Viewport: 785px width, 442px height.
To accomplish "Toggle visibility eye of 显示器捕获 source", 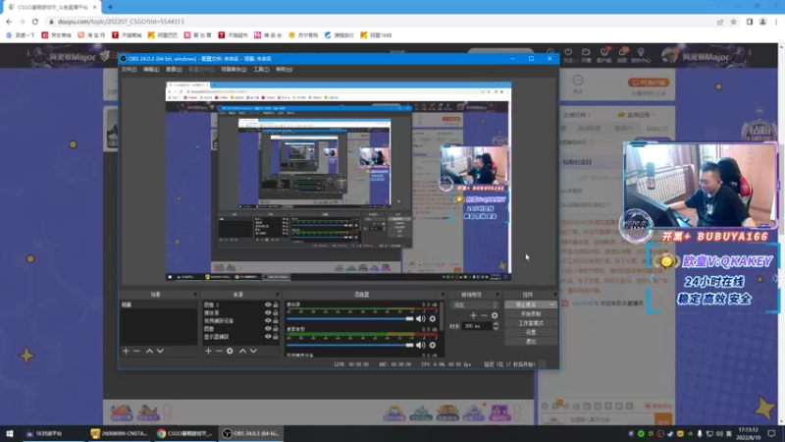I will pos(268,337).
